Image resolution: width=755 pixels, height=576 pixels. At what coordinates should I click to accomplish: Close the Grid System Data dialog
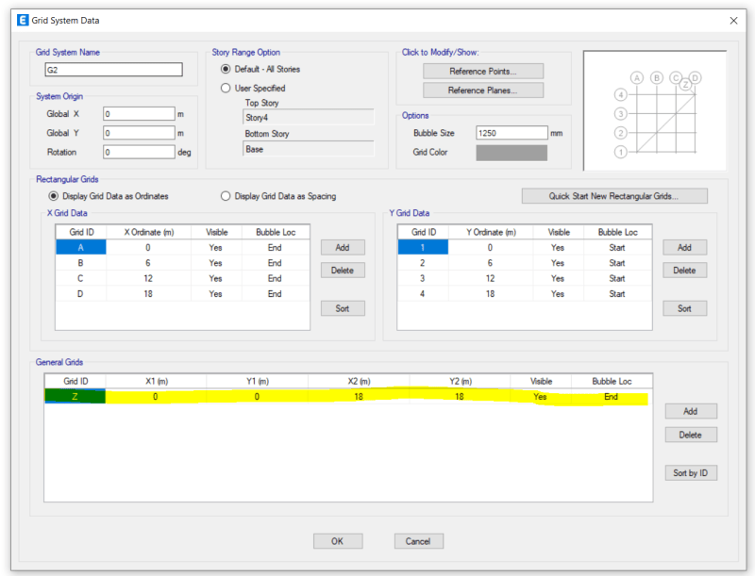pyautogui.click(x=733, y=21)
